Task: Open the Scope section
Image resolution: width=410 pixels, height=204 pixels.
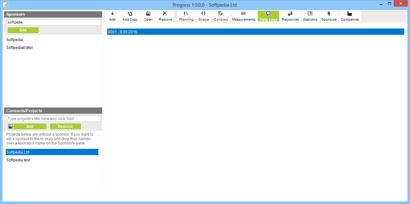Action: pyautogui.click(x=203, y=16)
